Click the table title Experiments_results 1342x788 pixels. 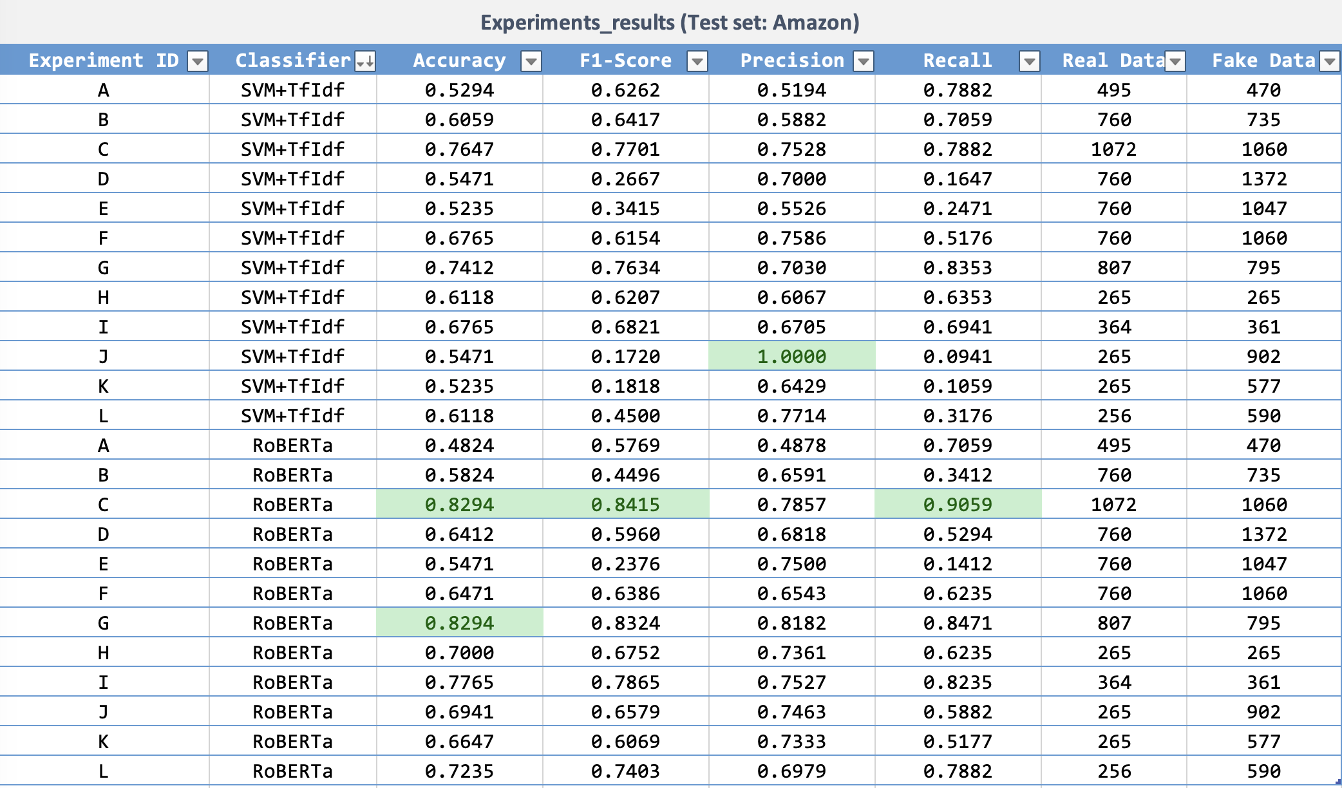pyautogui.click(x=670, y=23)
